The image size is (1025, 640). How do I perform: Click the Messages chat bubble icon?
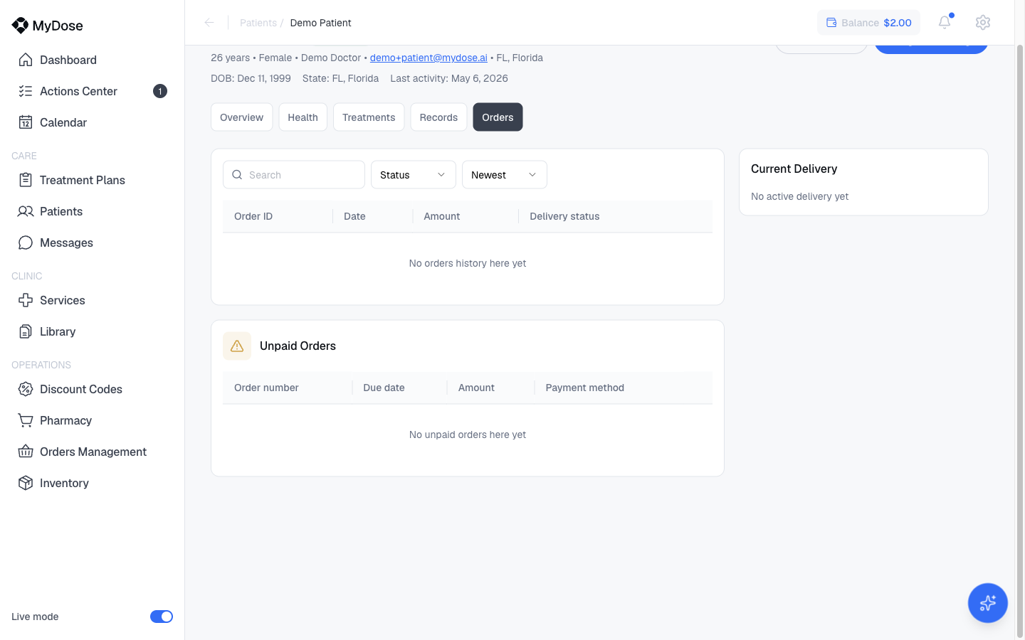tap(26, 242)
